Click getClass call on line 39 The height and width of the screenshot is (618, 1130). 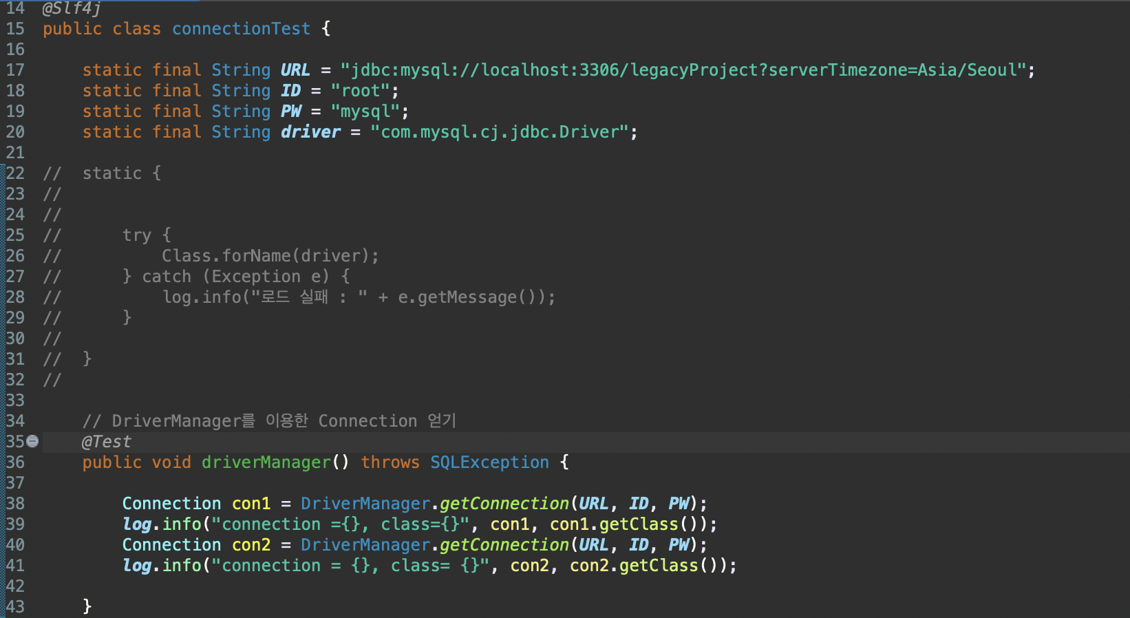[x=639, y=524]
